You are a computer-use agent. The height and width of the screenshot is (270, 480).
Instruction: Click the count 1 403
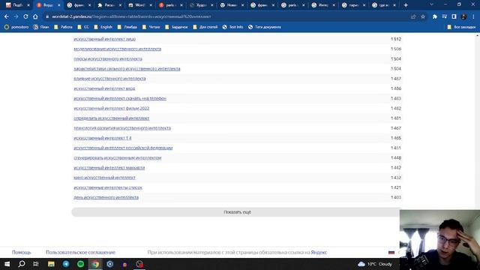[x=396, y=197]
